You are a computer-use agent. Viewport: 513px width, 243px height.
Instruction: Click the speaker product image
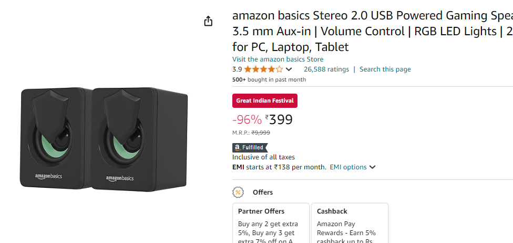pos(104,138)
